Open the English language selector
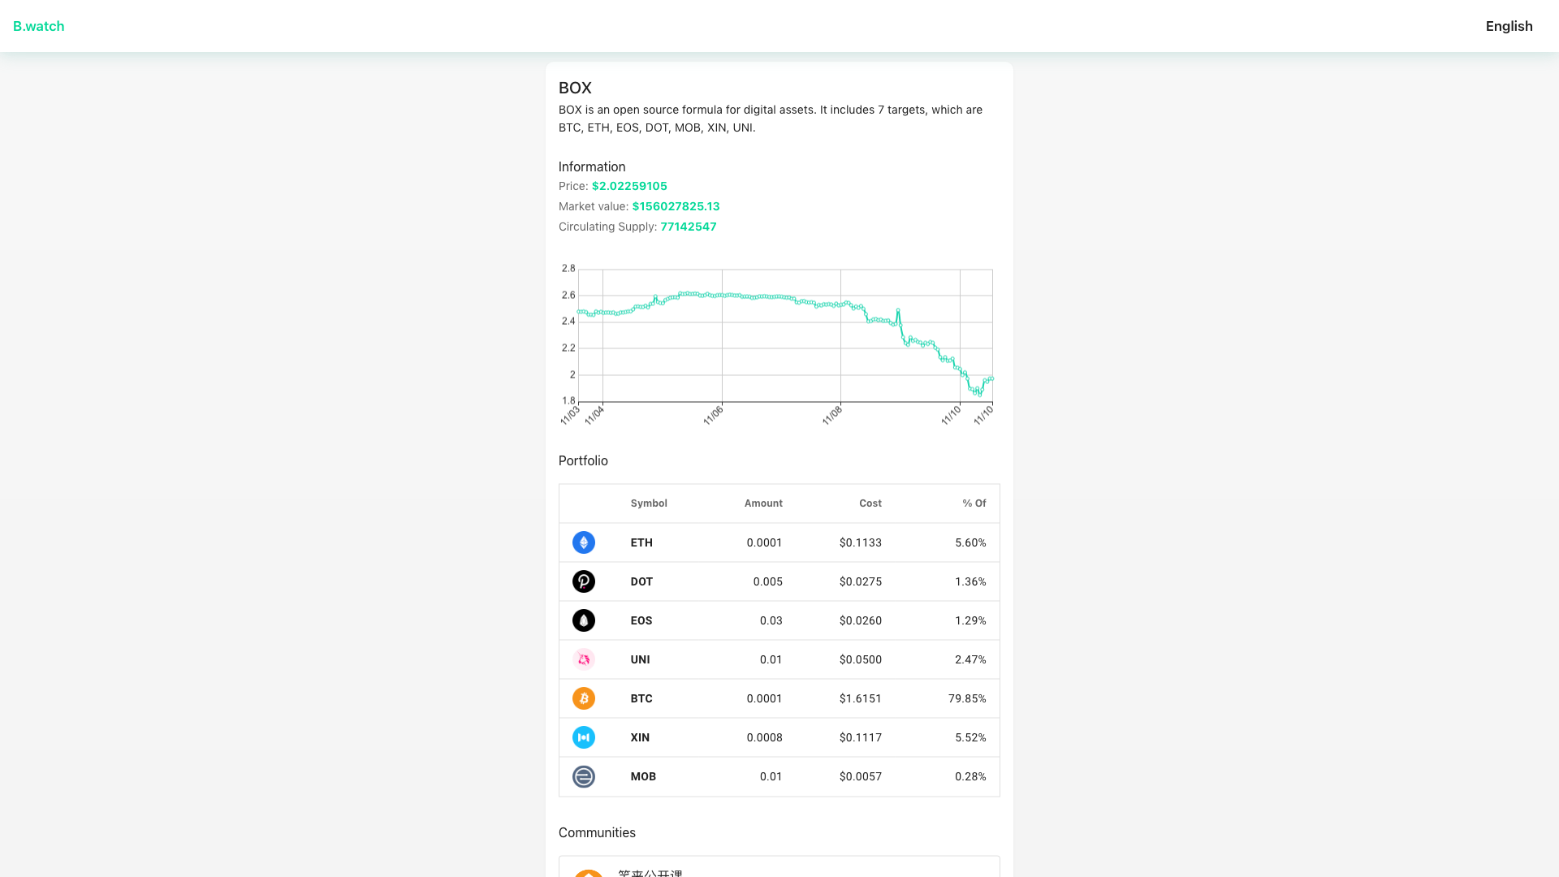 point(1509,26)
